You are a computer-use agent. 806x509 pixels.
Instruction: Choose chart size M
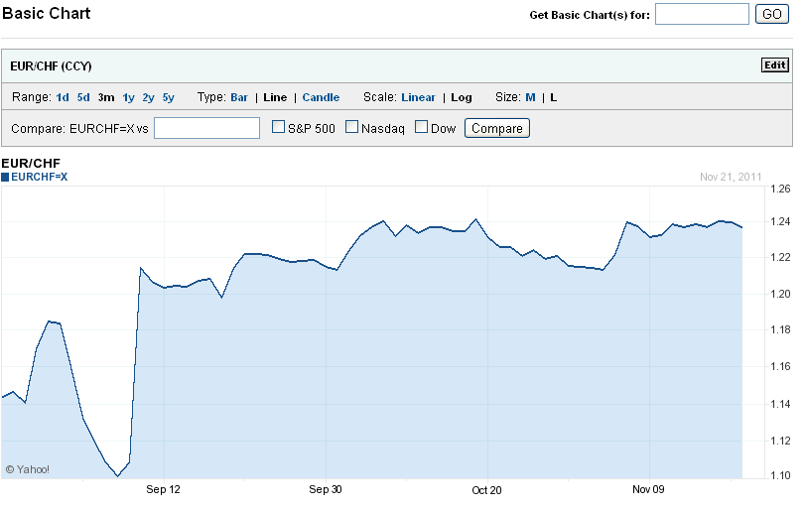click(x=530, y=97)
